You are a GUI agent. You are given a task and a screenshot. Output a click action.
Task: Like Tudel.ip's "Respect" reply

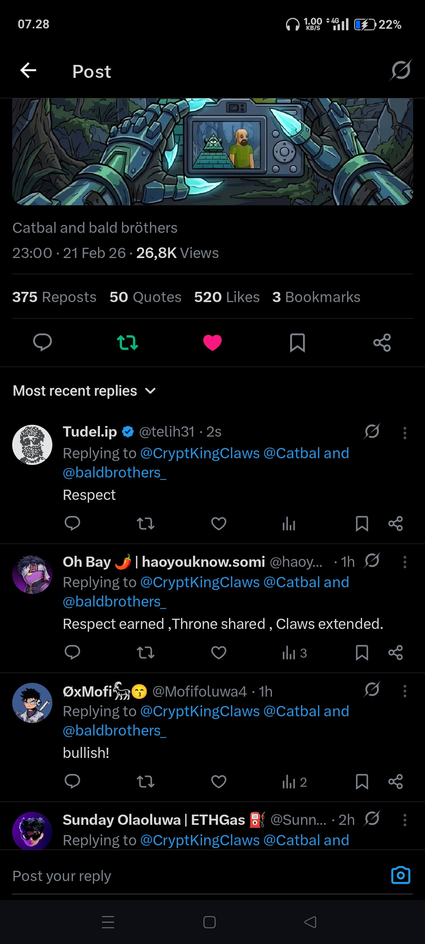[x=219, y=524]
